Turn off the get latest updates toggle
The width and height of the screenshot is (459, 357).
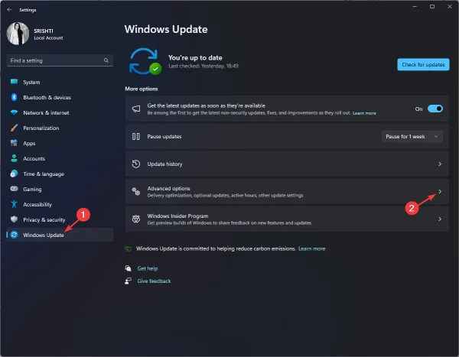point(435,109)
